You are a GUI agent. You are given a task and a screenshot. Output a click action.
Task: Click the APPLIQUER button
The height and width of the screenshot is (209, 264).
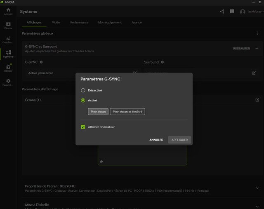[x=179, y=140]
